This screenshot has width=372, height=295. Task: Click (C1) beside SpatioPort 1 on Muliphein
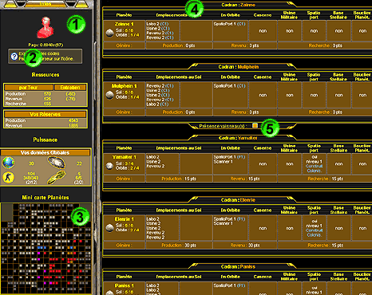pos(241,86)
